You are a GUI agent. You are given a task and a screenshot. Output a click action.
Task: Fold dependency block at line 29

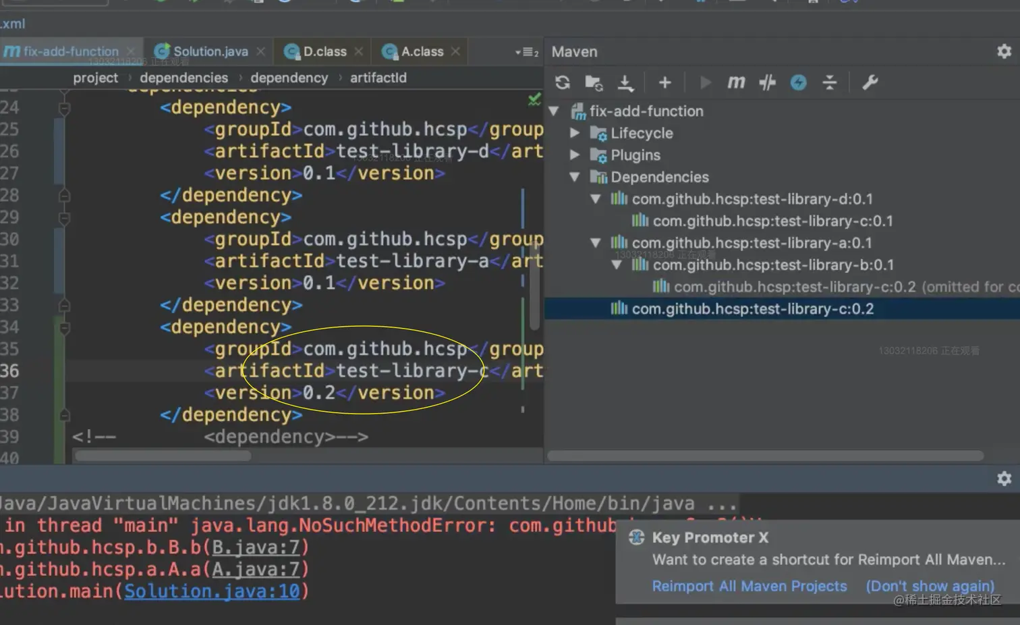click(x=64, y=218)
